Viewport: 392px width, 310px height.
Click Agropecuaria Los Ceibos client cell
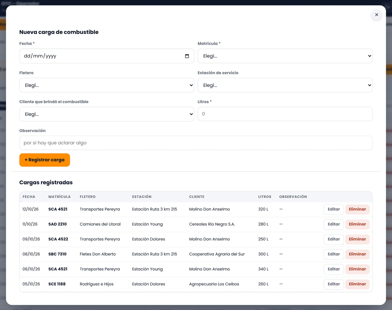pos(214,284)
